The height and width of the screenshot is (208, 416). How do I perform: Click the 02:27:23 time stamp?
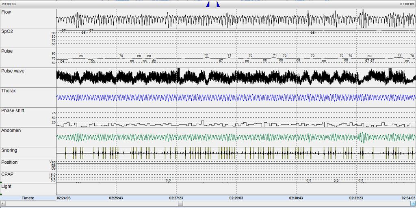tap(176, 198)
